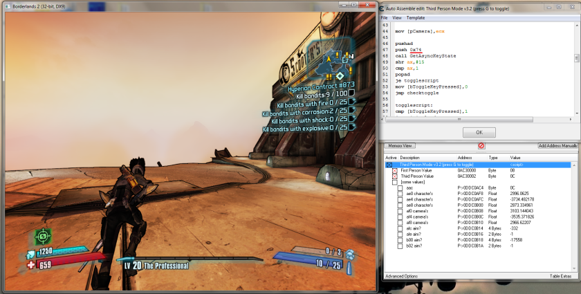Open Memory View

pos(400,146)
